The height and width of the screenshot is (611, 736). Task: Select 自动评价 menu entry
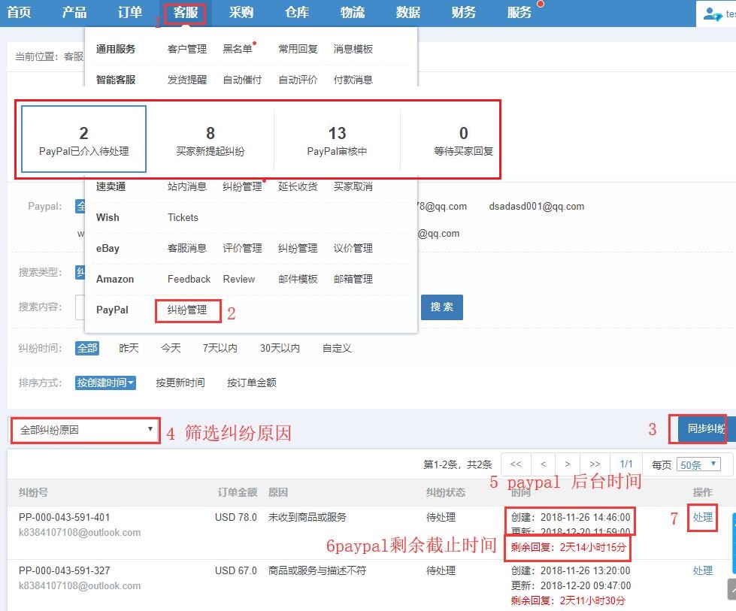(298, 80)
